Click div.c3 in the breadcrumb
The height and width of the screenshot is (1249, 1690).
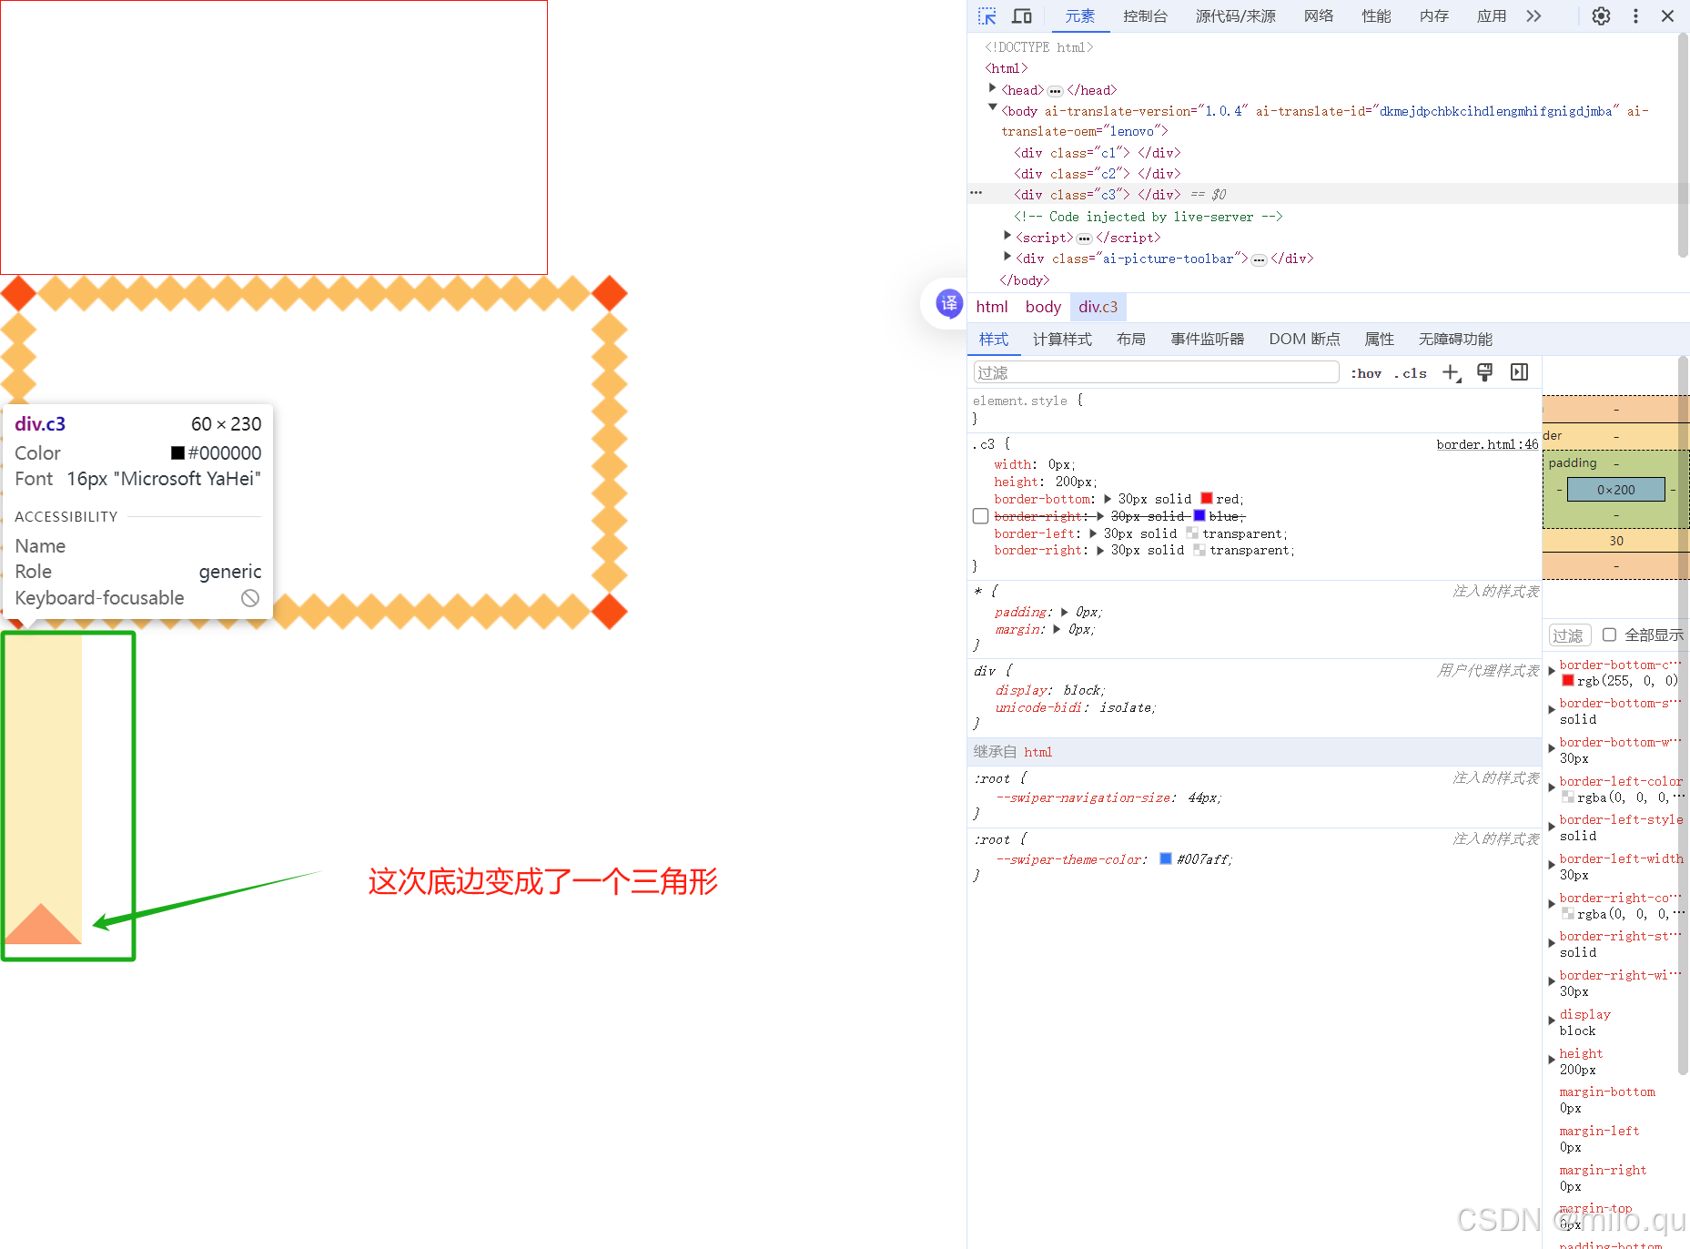(1098, 307)
